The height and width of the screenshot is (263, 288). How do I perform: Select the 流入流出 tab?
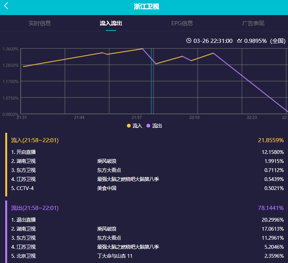click(111, 23)
